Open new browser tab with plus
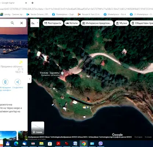153x147 pixels. [32, 3]
